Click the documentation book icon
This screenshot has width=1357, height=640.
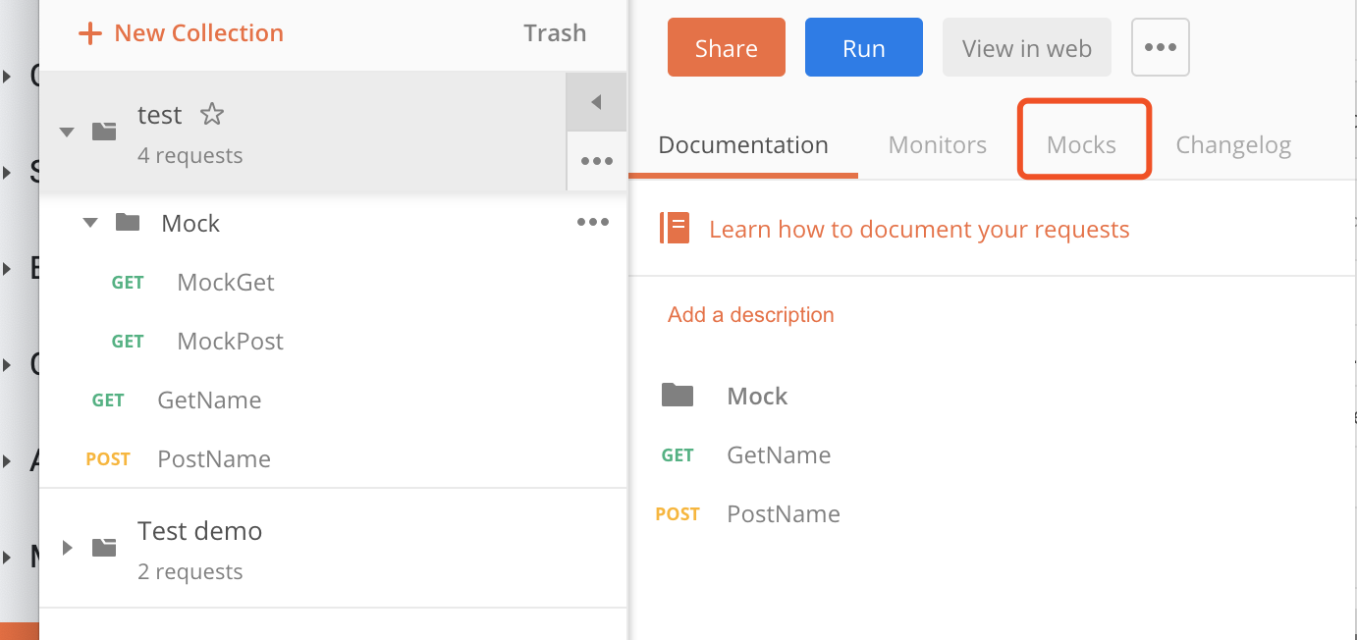[676, 228]
